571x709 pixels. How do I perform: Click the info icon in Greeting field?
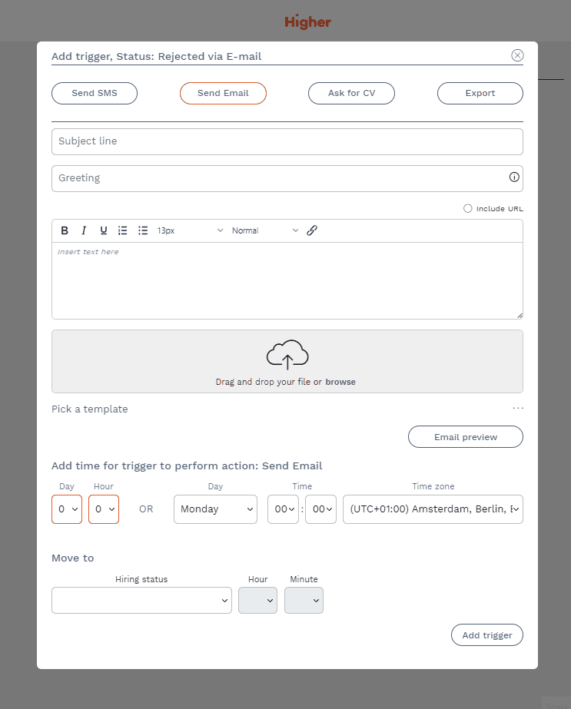pyautogui.click(x=514, y=177)
